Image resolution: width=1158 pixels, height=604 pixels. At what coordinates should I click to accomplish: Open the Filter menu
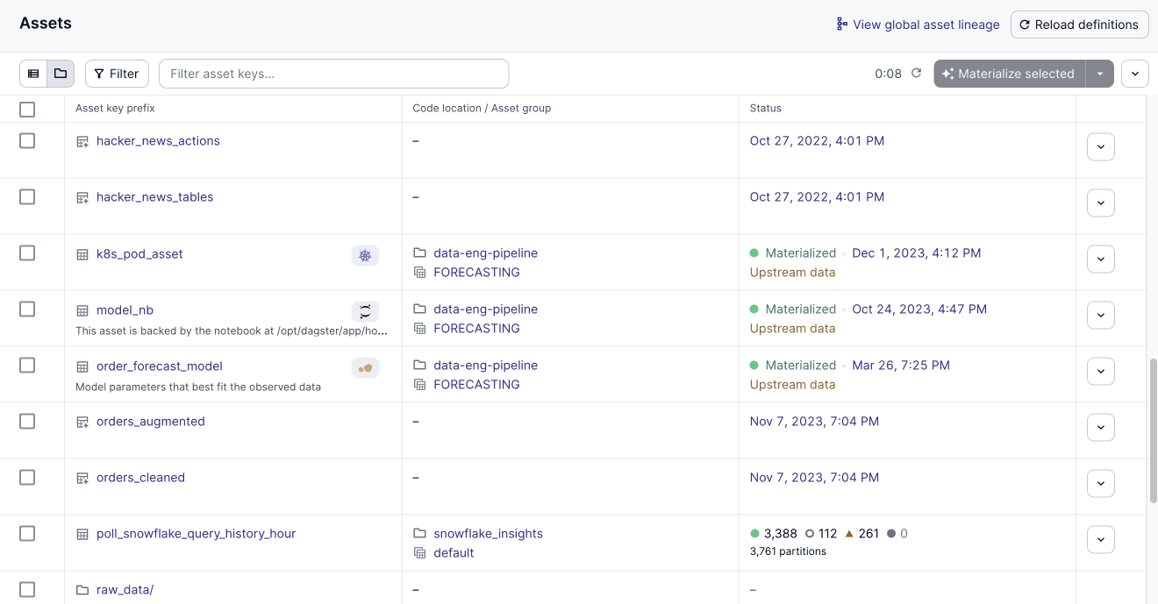117,74
